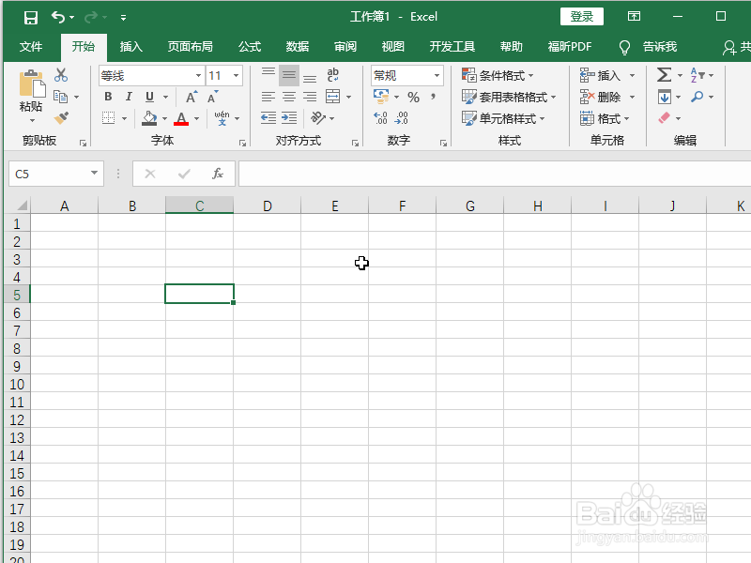Switch to the 页面布局 tab
The image size is (751, 563).
[x=191, y=46]
